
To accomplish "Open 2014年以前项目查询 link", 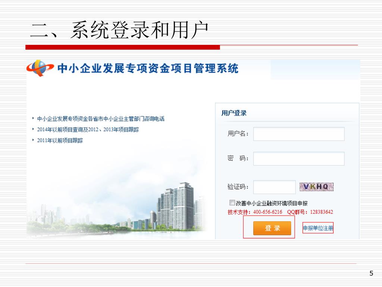I will tap(88, 130).
